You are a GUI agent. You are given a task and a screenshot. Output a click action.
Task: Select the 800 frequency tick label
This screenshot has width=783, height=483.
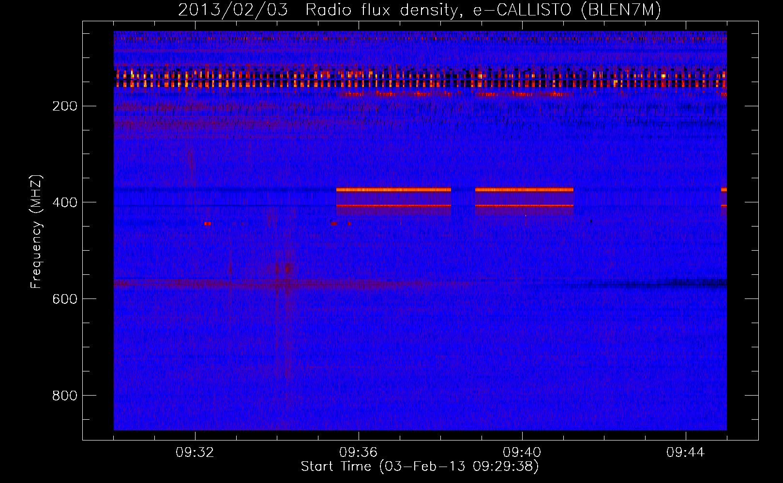[65, 396]
